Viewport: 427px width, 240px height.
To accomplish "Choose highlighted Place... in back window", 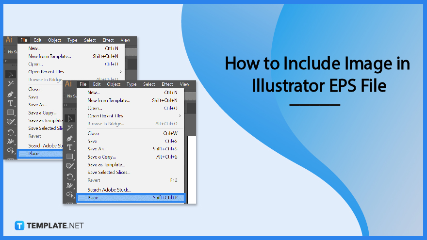I will click(40, 154).
